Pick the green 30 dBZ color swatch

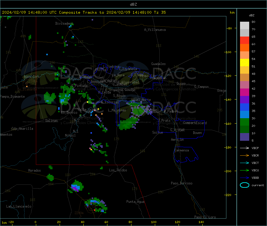coord(244,122)
